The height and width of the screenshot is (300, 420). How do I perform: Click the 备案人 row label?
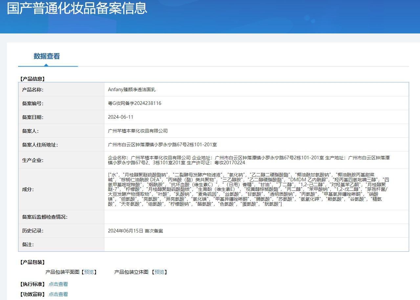point(30,131)
